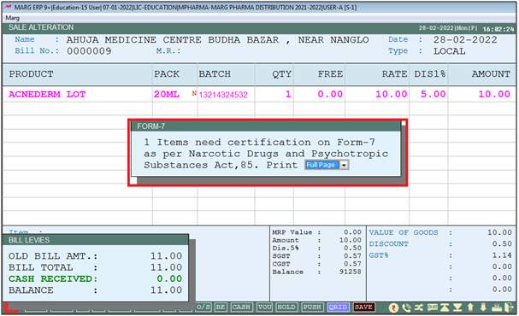Click the down arrow icon
Screen dimensions: 519x316
pos(483,307)
